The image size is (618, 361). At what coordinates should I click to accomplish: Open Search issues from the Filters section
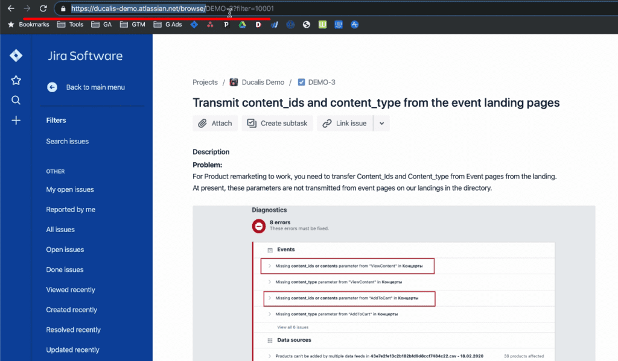[68, 141]
